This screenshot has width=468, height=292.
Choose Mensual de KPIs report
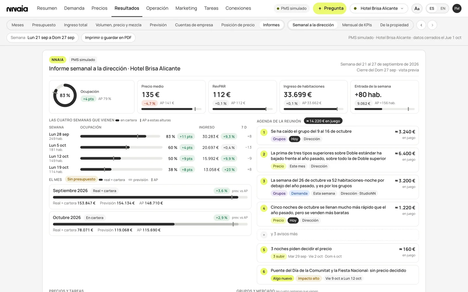pos(357,25)
